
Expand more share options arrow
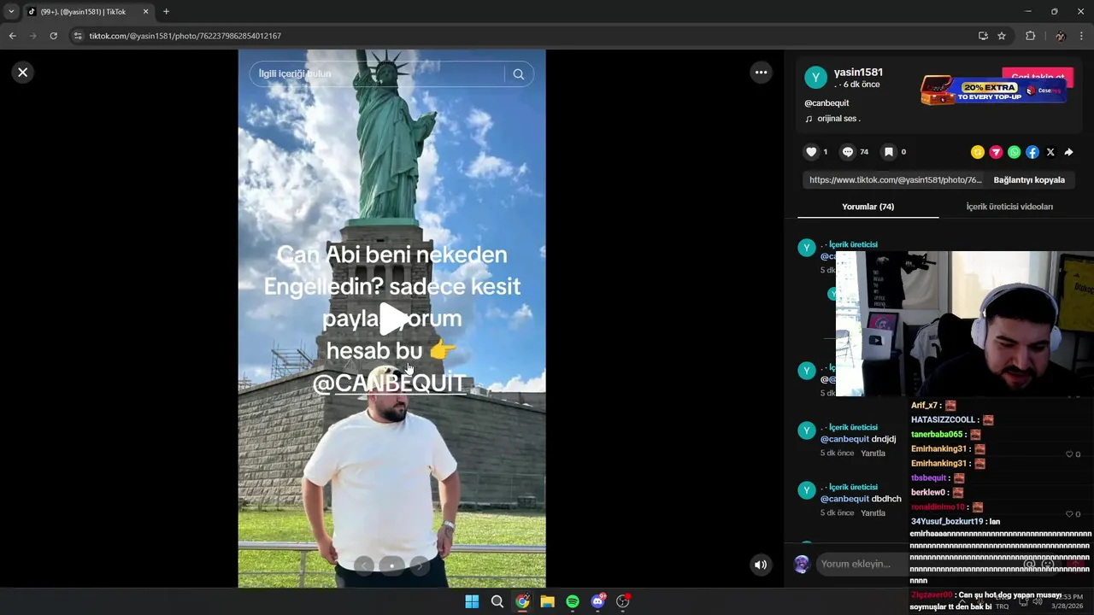pos(1068,152)
